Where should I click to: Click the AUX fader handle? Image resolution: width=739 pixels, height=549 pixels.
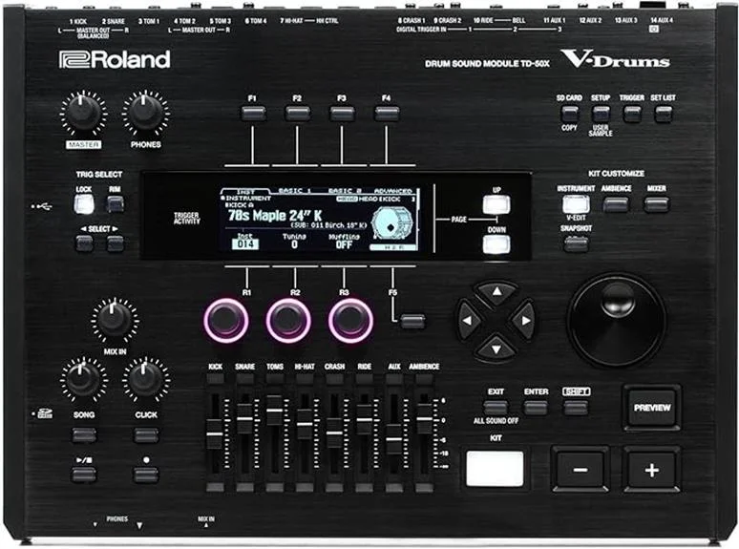point(394,439)
